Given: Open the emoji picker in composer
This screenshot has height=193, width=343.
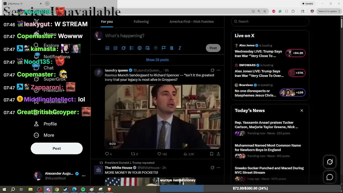Looking at the screenshot, I should pos(140,48).
